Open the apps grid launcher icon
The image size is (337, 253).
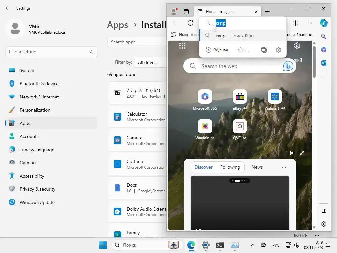182,46
